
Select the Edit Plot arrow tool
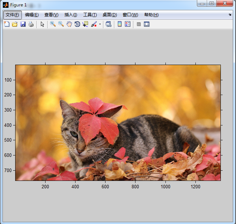click(x=42, y=24)
